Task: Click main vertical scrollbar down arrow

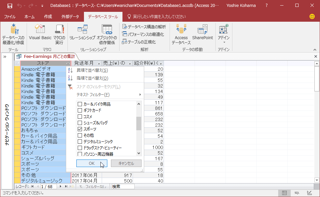Action: tap(317, 180)
